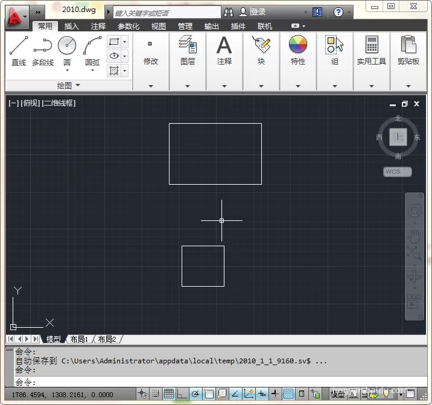
Task: Expand the Draw (绘图) panel arrow
Action: point(78,85)
